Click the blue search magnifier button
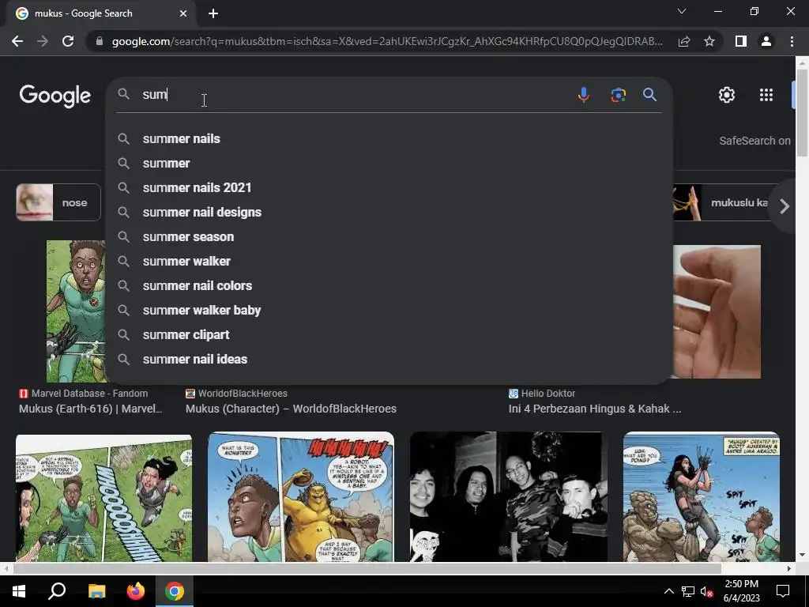809x607 pixels. 649,95
